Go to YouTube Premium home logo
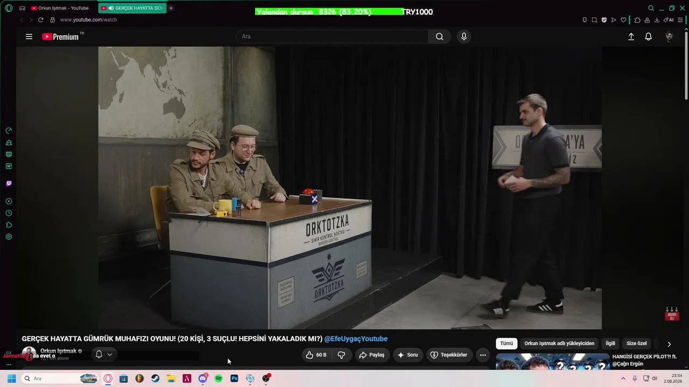The width and height of the screenshot is (689, 387). [x=60, y=37]
